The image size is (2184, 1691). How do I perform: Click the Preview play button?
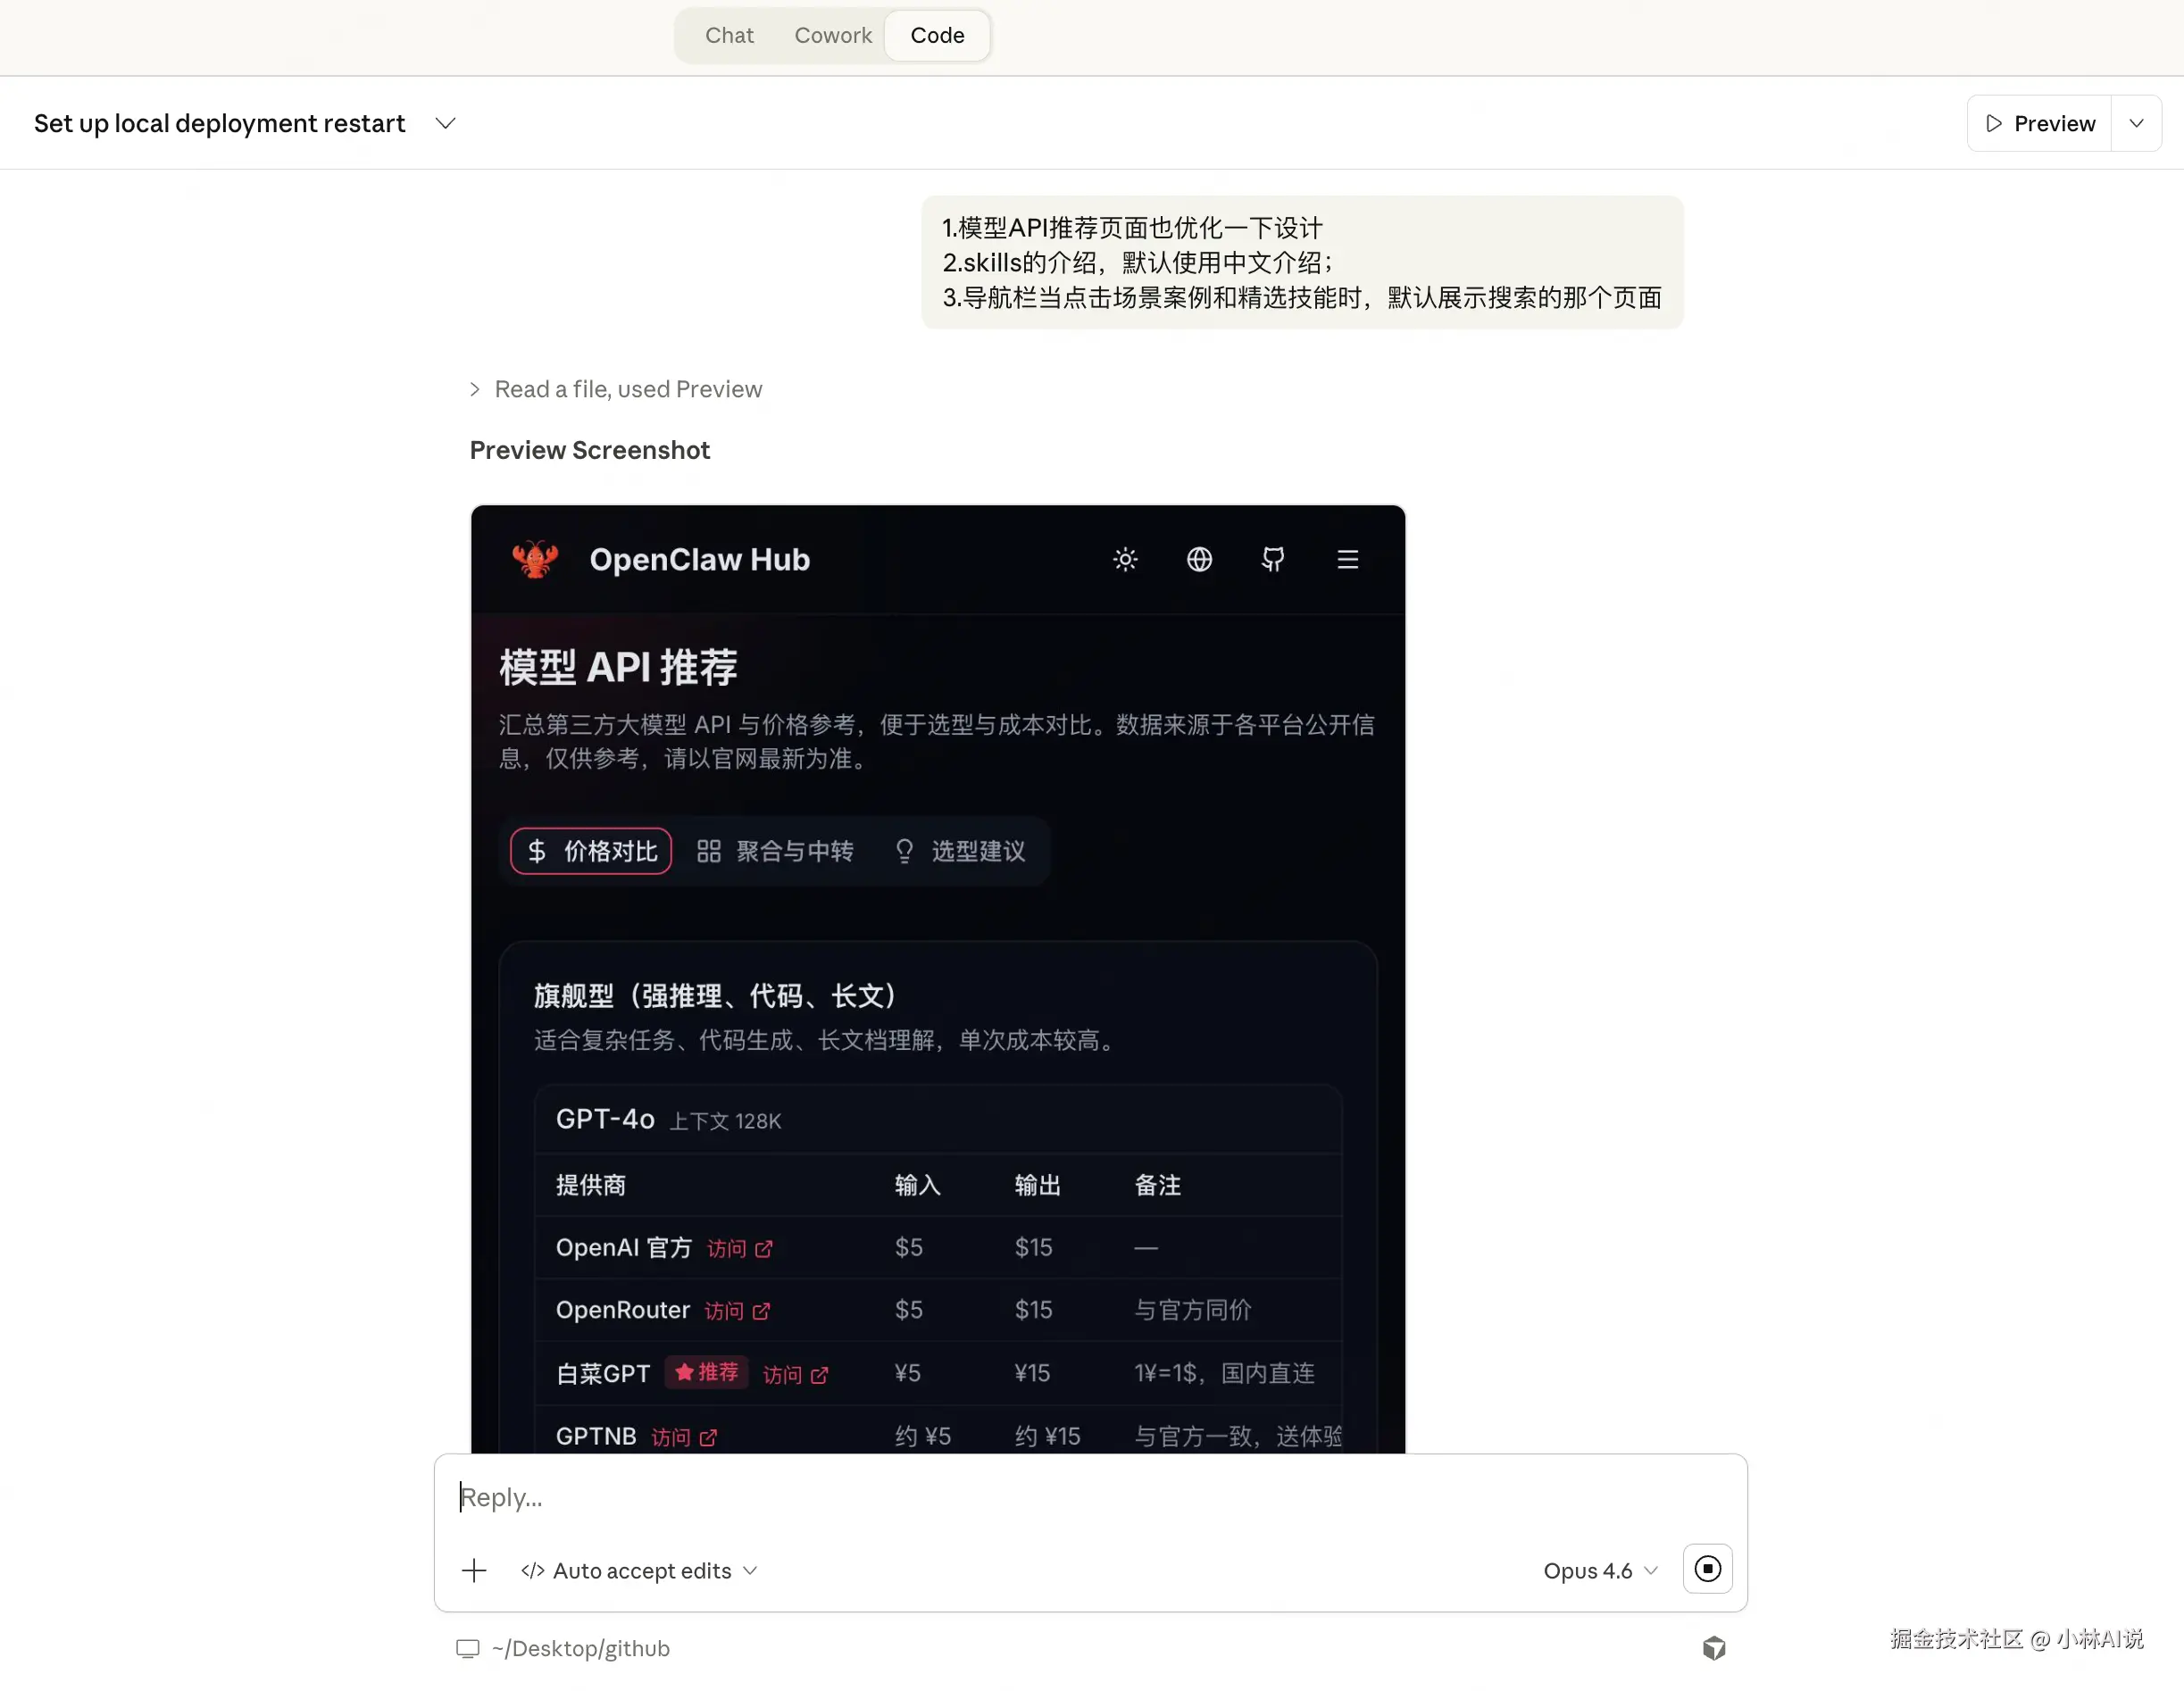[x=2039, y=123]
